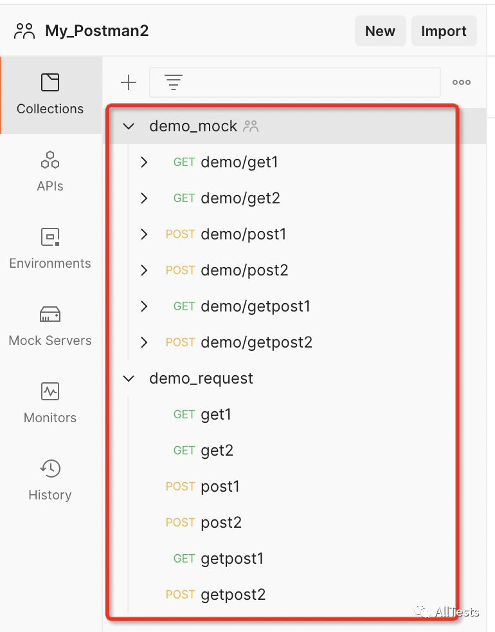The image size is (495, 632).
Task: Expand the demo/getpost2 request examples
Action: 144,342
